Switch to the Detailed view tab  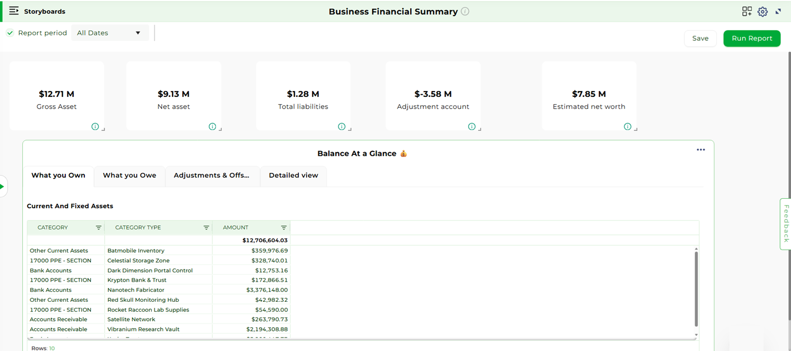coord(293,175)
